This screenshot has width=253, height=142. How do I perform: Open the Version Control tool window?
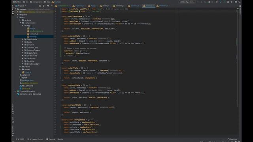35,139
